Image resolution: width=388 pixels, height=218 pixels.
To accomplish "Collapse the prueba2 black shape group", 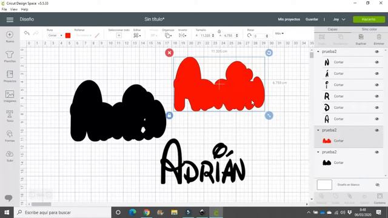I will (318, 152).
